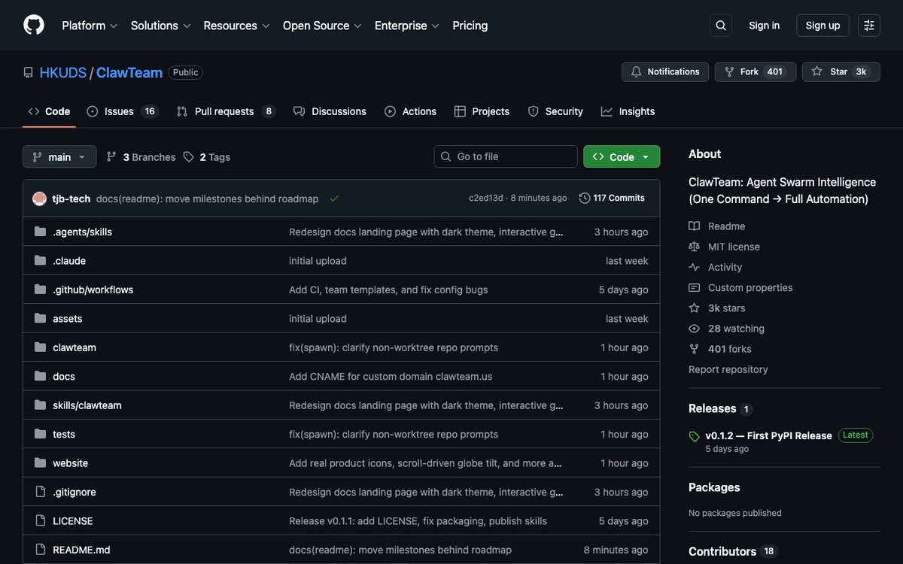Open the skills/clawteam folder
The image size is (903, 564).
87,405
